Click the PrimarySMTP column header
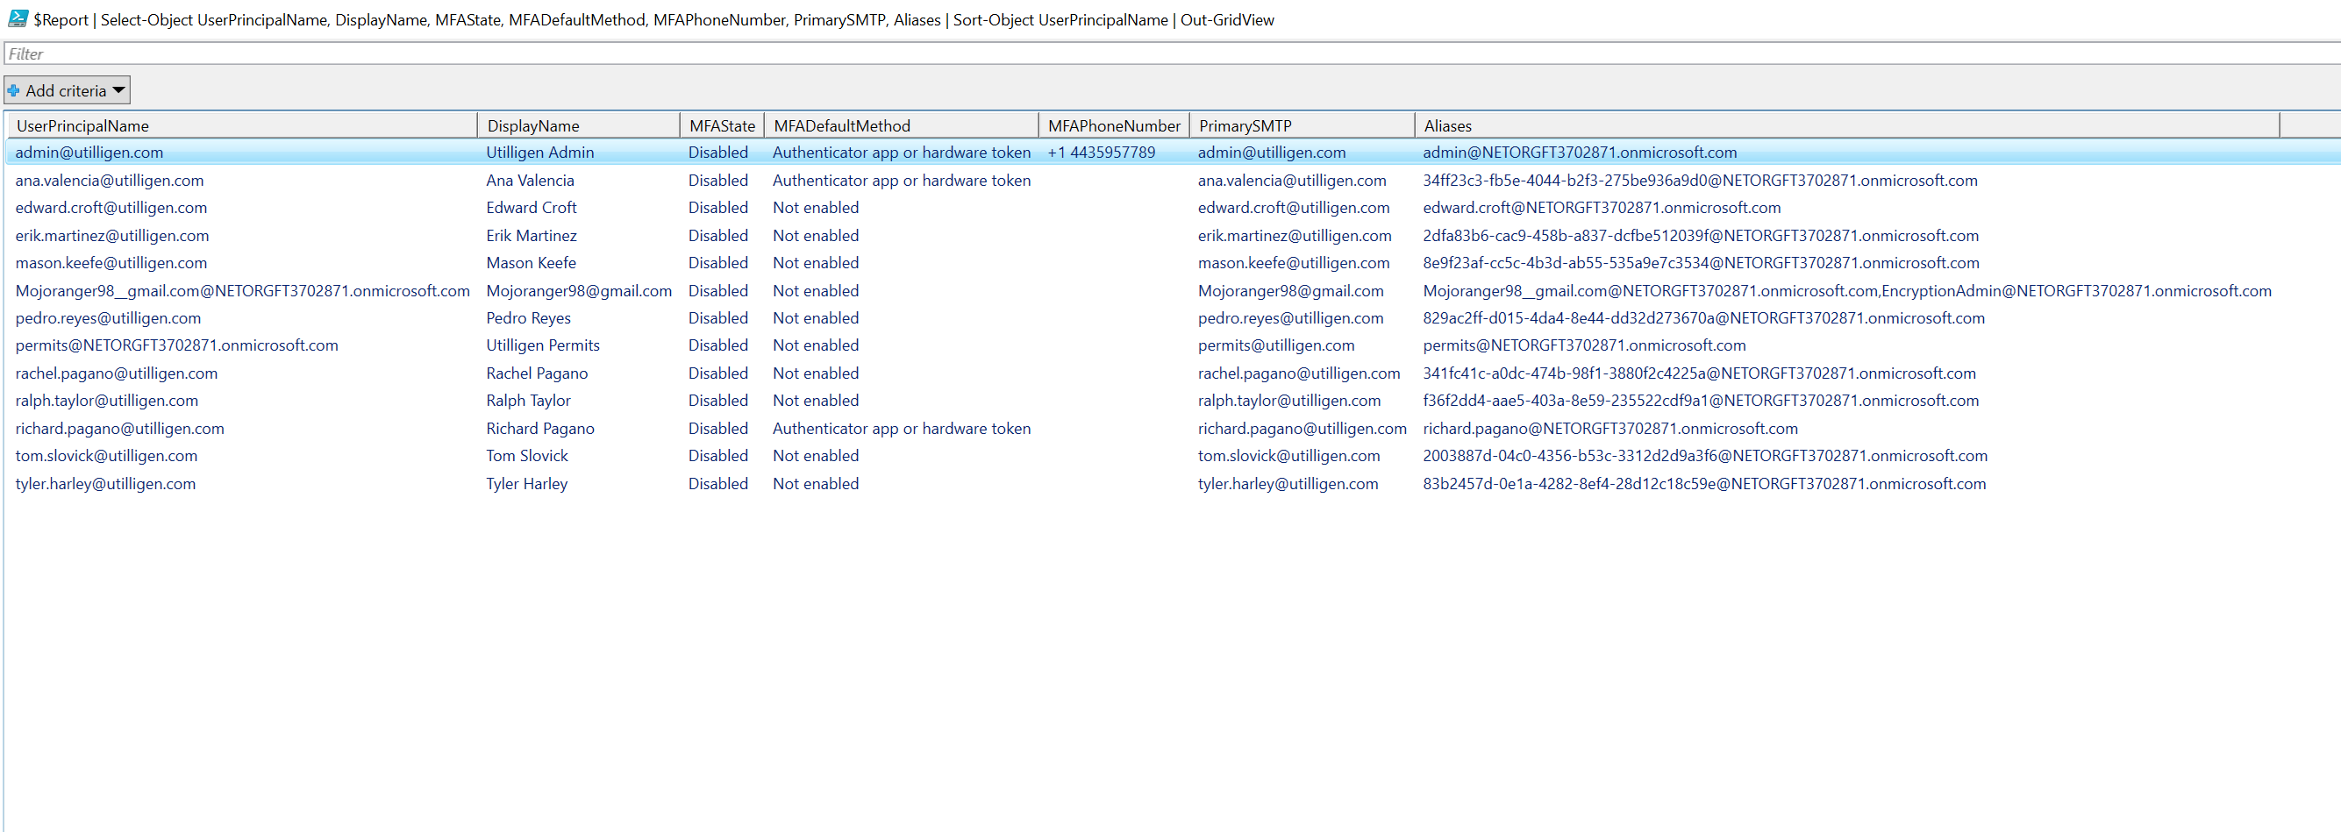2341x832 pixels. (x=1244, y=126)
